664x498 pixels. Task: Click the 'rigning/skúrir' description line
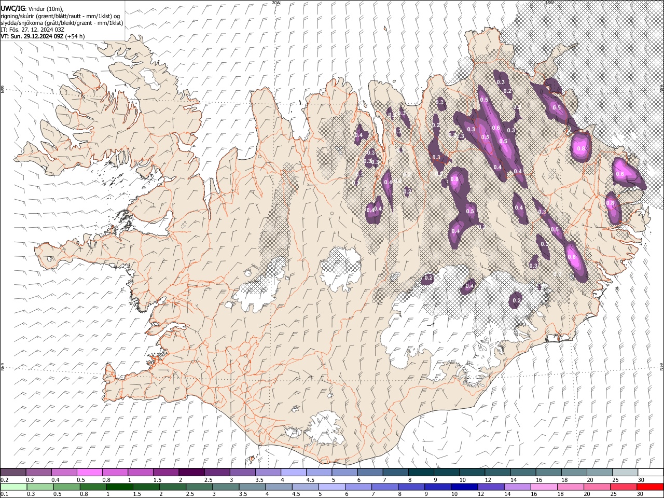[61, 16]
